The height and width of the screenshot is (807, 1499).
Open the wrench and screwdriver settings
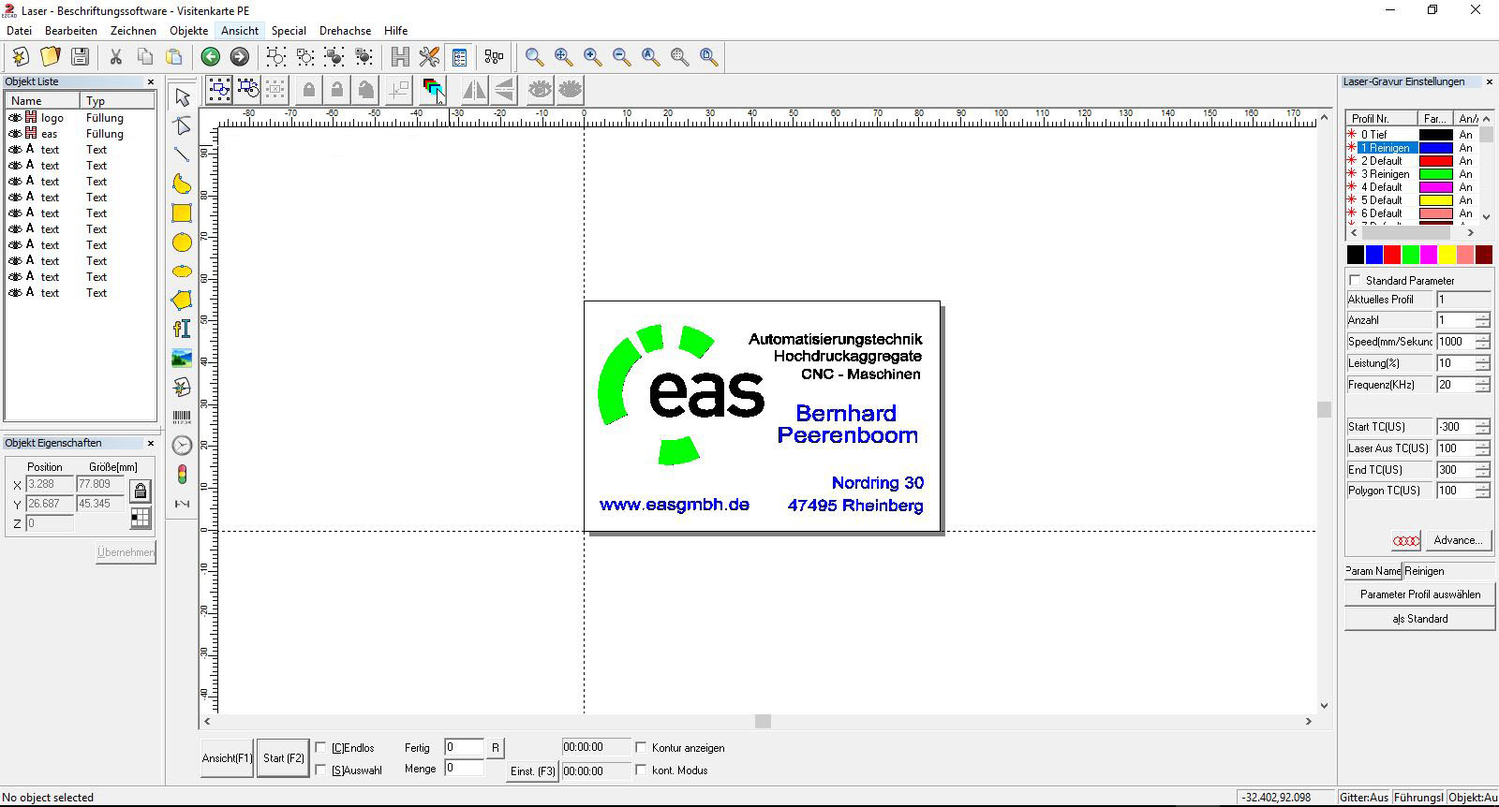[429, 57]
